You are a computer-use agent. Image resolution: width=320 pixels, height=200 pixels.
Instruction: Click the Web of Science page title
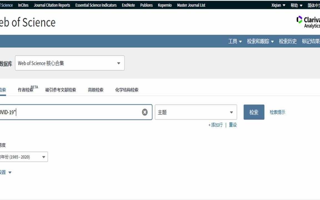tap(27, 22)
